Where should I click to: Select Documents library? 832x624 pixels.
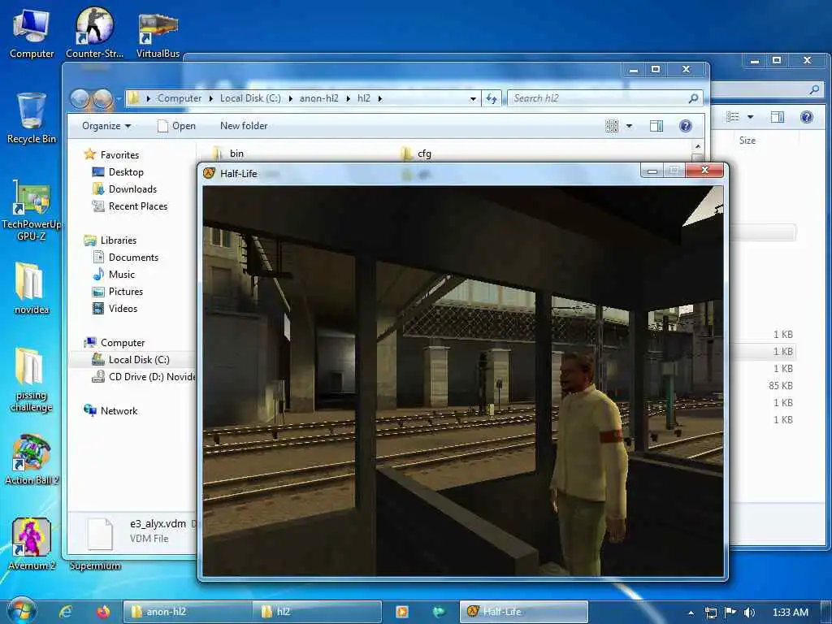tap(126, 258)
